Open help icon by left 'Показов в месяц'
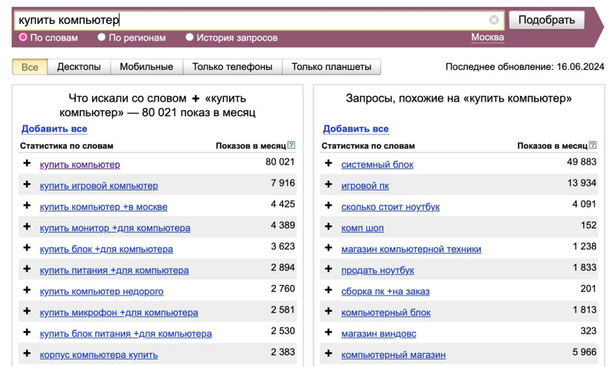Viewport: 615px width, 367px height. click(291, 145)
